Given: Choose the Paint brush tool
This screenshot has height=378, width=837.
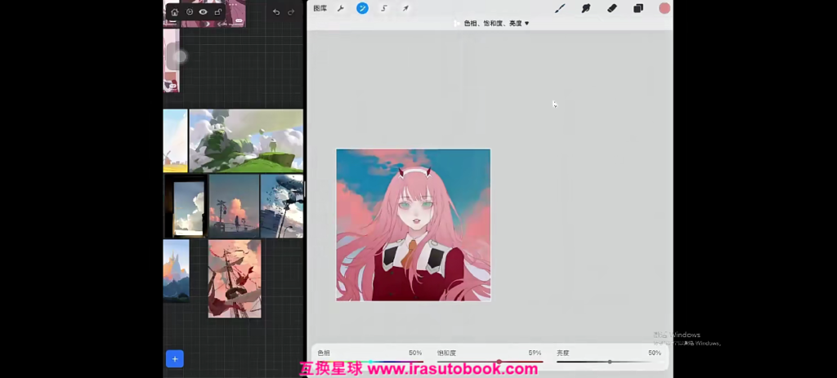Looking at the screenshot, I should point(559,8).
